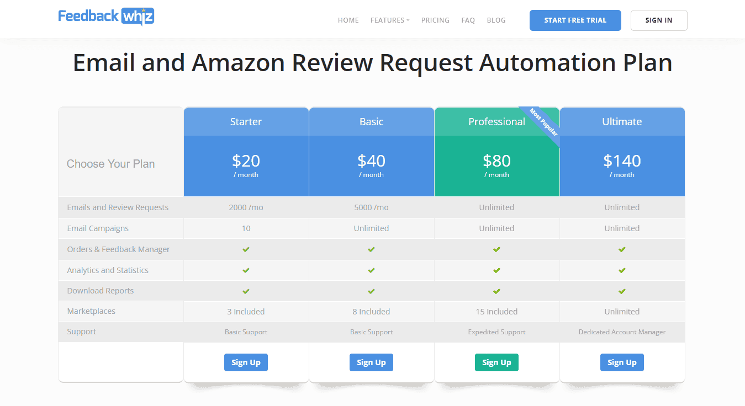Click Starter plan Download Reports checkmark
745x406 pixels.
click(x=246, y=291)
